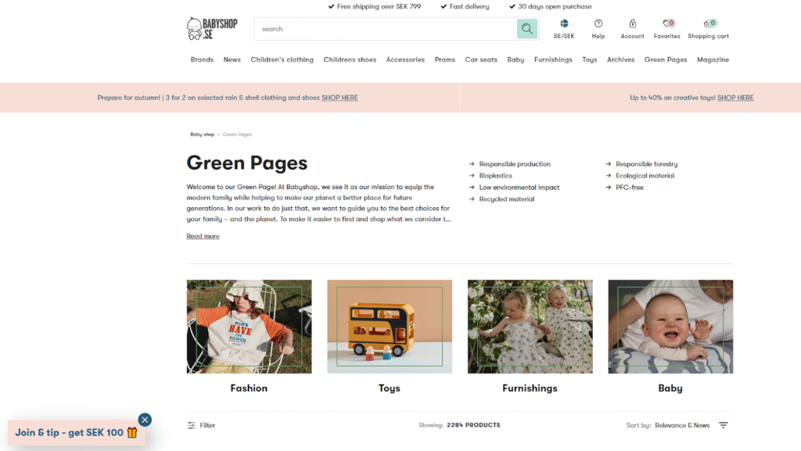Open the Baby menu item
801x451 pixels.
point(515,59)
